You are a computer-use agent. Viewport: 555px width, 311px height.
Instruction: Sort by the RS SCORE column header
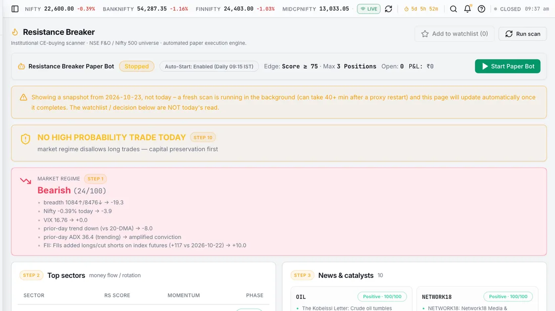pos(117,295)
